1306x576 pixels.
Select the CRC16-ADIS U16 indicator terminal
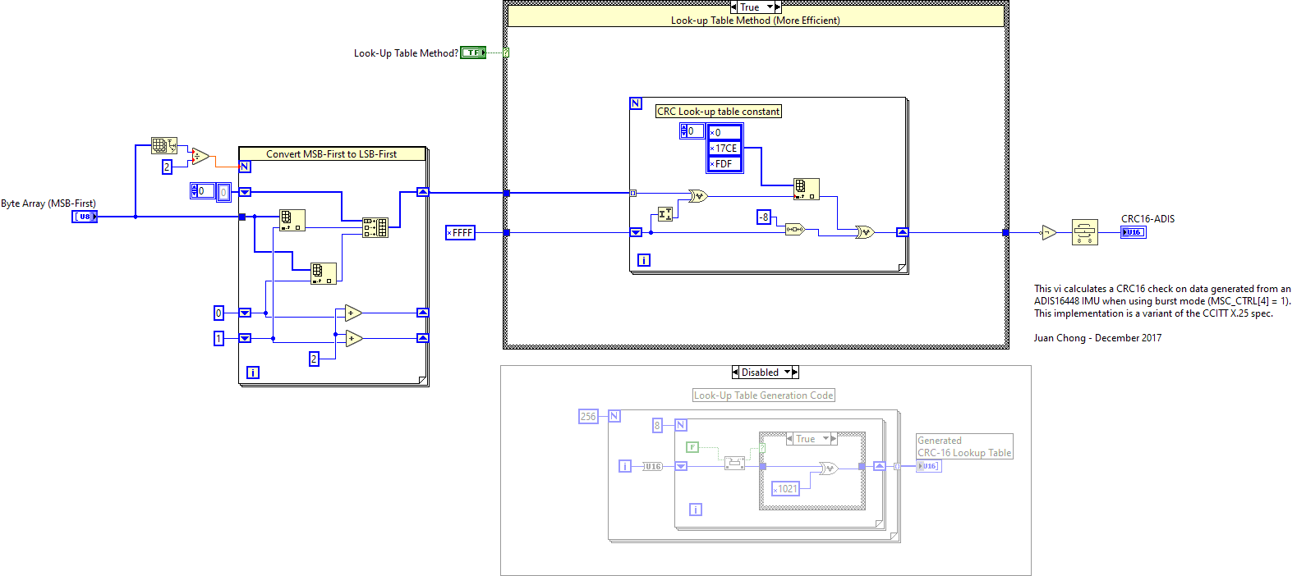[x=1133, y=232]
